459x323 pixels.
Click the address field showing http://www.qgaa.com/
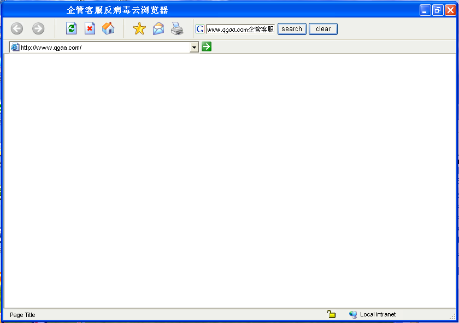click(x=104, y=48)
